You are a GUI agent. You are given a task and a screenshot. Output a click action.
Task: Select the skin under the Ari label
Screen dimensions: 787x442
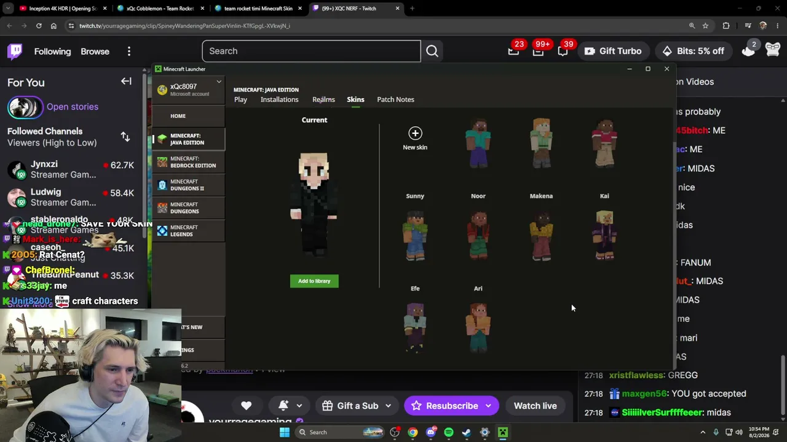point(478,328)
